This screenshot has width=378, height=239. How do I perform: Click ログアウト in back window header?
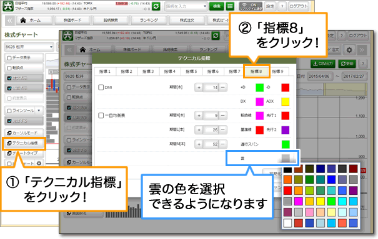pos(299,6)
